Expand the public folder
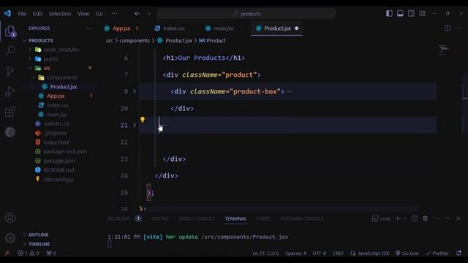 click(30, 58)
